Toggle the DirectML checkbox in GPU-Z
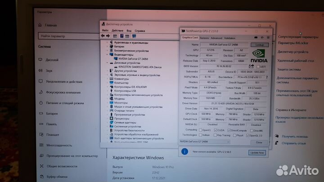 [x=252, y=131]
